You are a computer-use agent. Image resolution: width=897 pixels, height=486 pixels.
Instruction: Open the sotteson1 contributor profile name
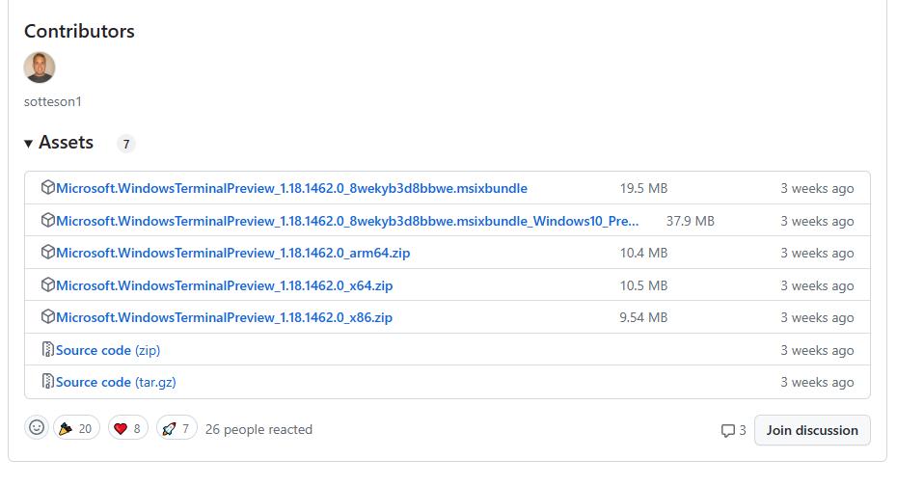(53, 102)
